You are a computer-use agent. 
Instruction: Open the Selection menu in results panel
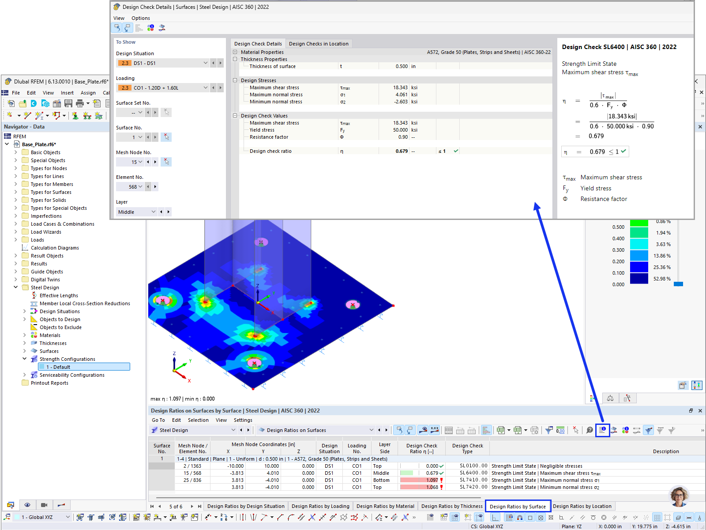point(198,420)
